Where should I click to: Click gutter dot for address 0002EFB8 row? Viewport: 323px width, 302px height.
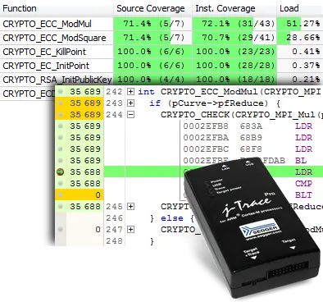(61, 126)
